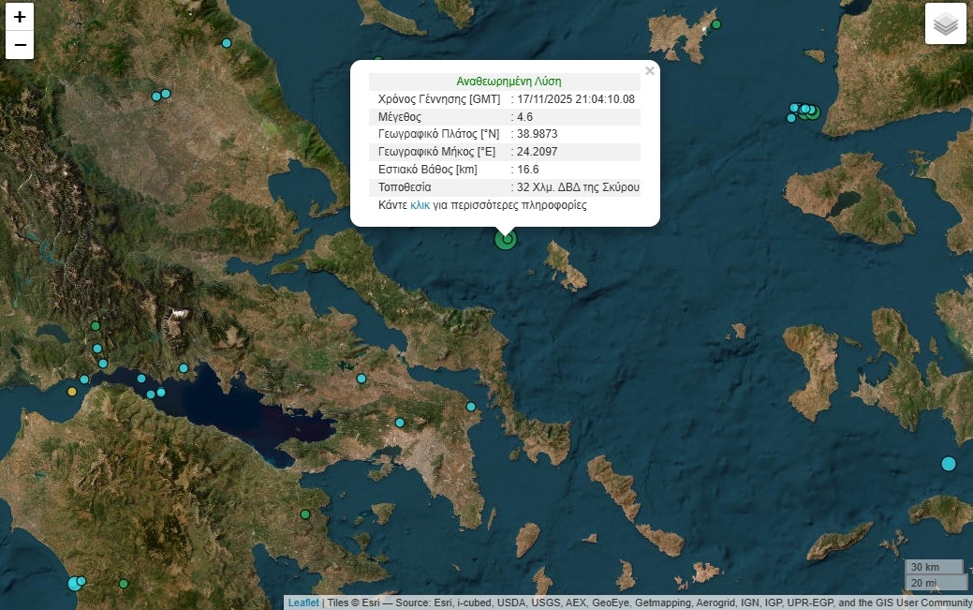Open the map layers control
Viewport: 973px width, 610px height.
point(945,24)
